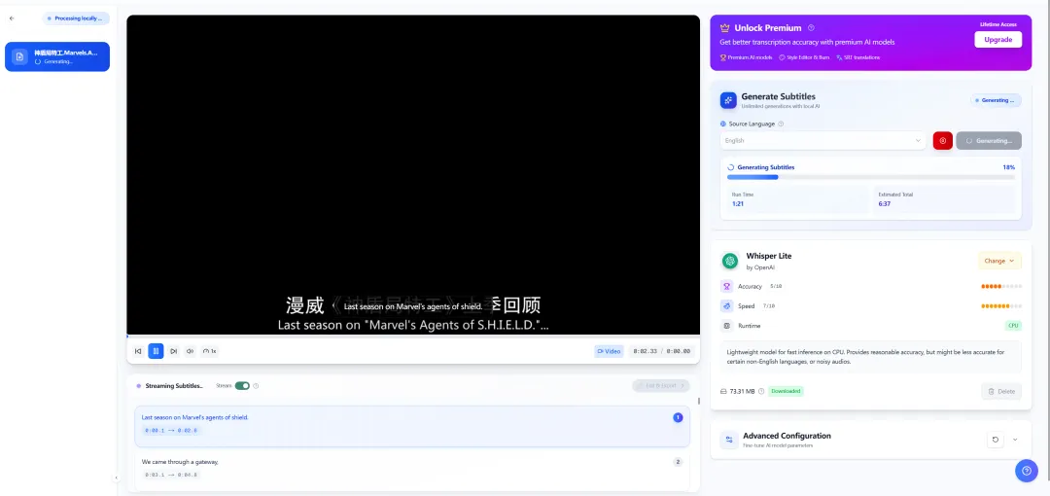Click the Generating status pill

[x=996, y=100]
